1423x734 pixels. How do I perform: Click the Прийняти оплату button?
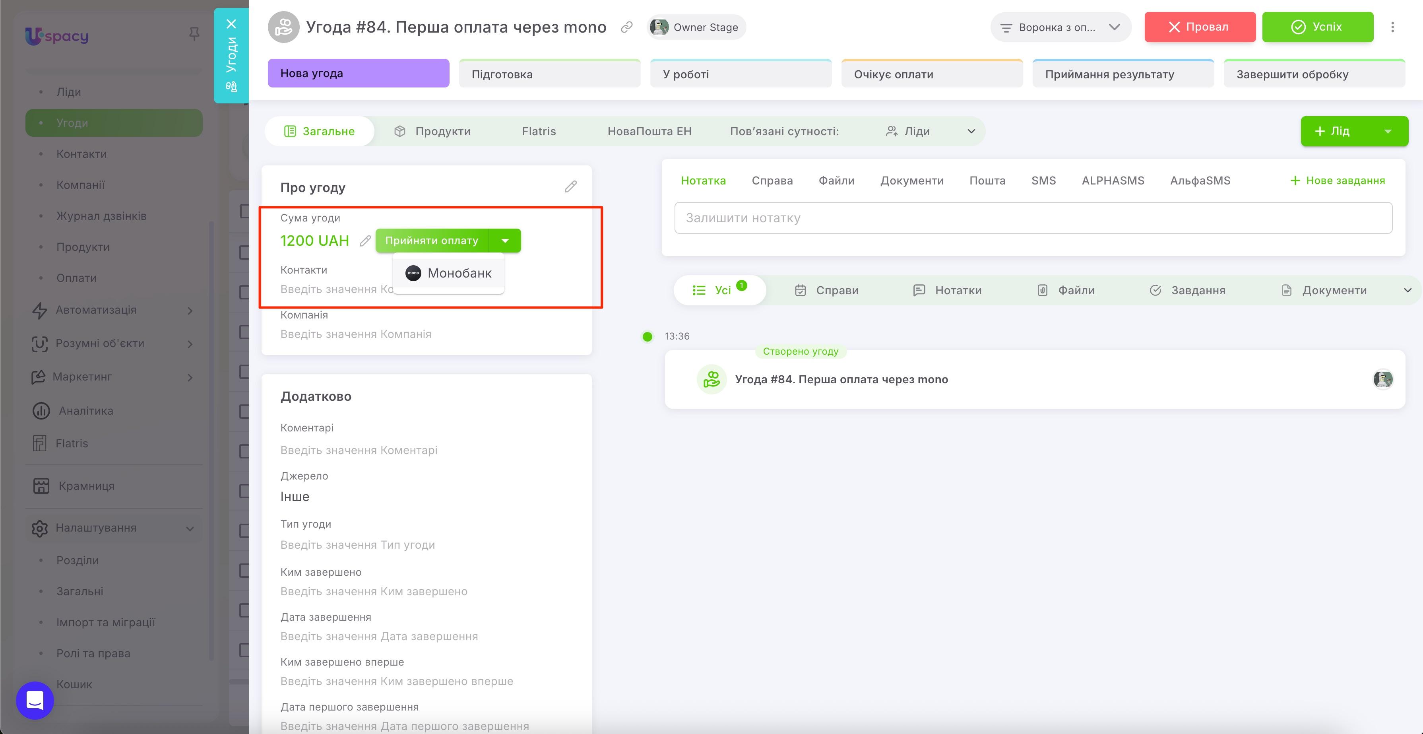pyautogui.click(x=432, y=241)
